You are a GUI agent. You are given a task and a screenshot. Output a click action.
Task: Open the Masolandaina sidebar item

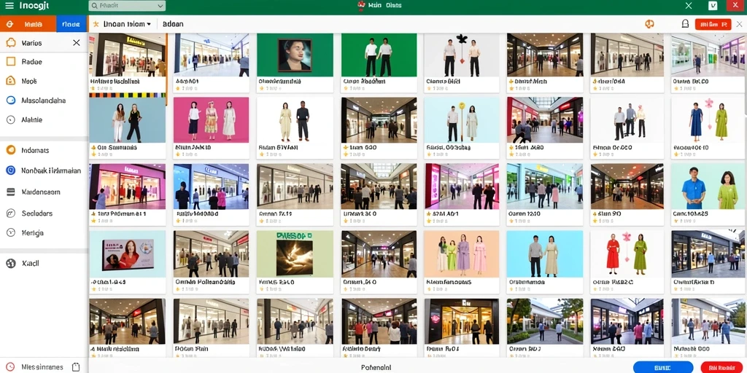point(43,101)
